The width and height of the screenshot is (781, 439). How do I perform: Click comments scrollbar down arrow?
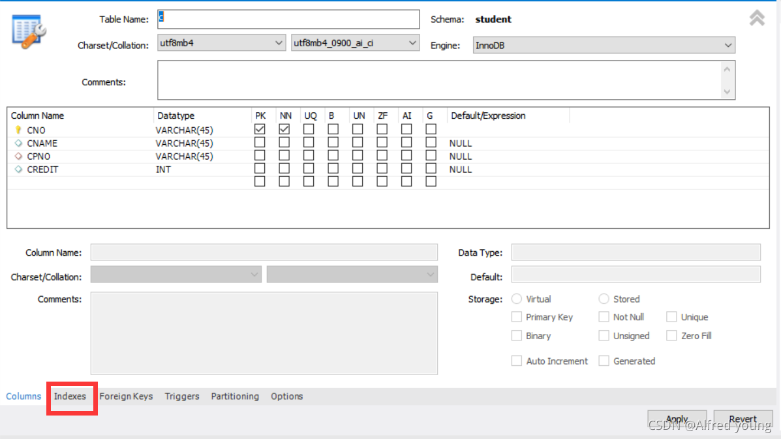727,91
